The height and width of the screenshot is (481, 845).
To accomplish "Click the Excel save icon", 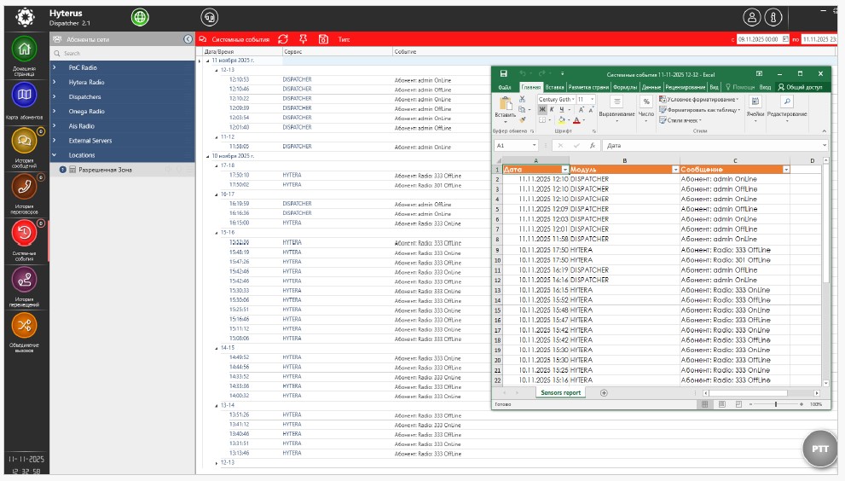I will tap(503, 74).
